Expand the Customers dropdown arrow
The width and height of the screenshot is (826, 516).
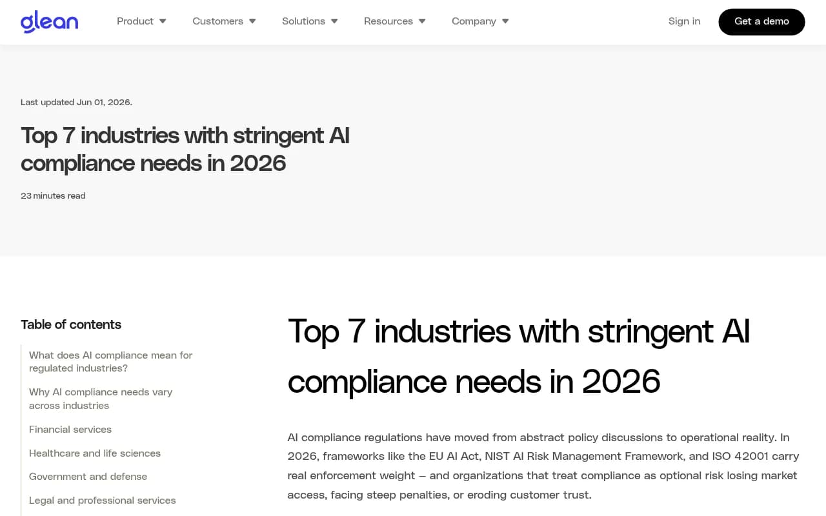(x=252, y=21)
